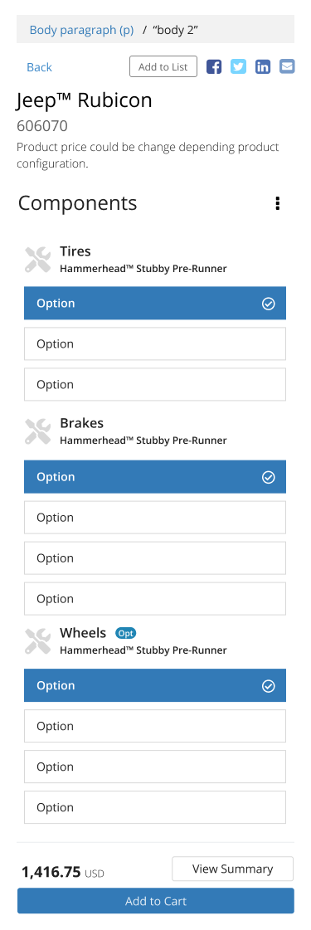Click the Add to List button
Viewport: 311px width, 930px height.
(x=163, y=66)
